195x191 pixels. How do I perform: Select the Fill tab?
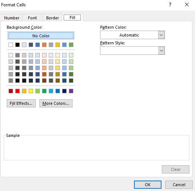[72, 18]
